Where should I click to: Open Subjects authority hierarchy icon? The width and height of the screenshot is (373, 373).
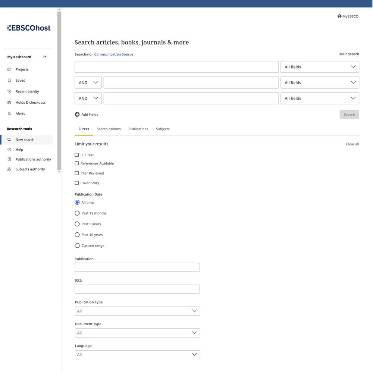click(9, 169)
